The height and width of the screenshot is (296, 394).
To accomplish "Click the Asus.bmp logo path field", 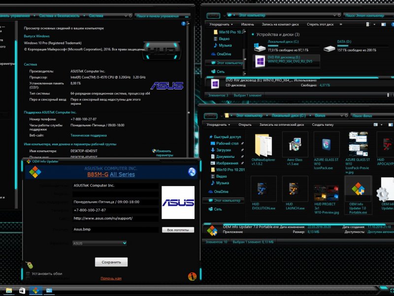I will (x=115, y=229).
